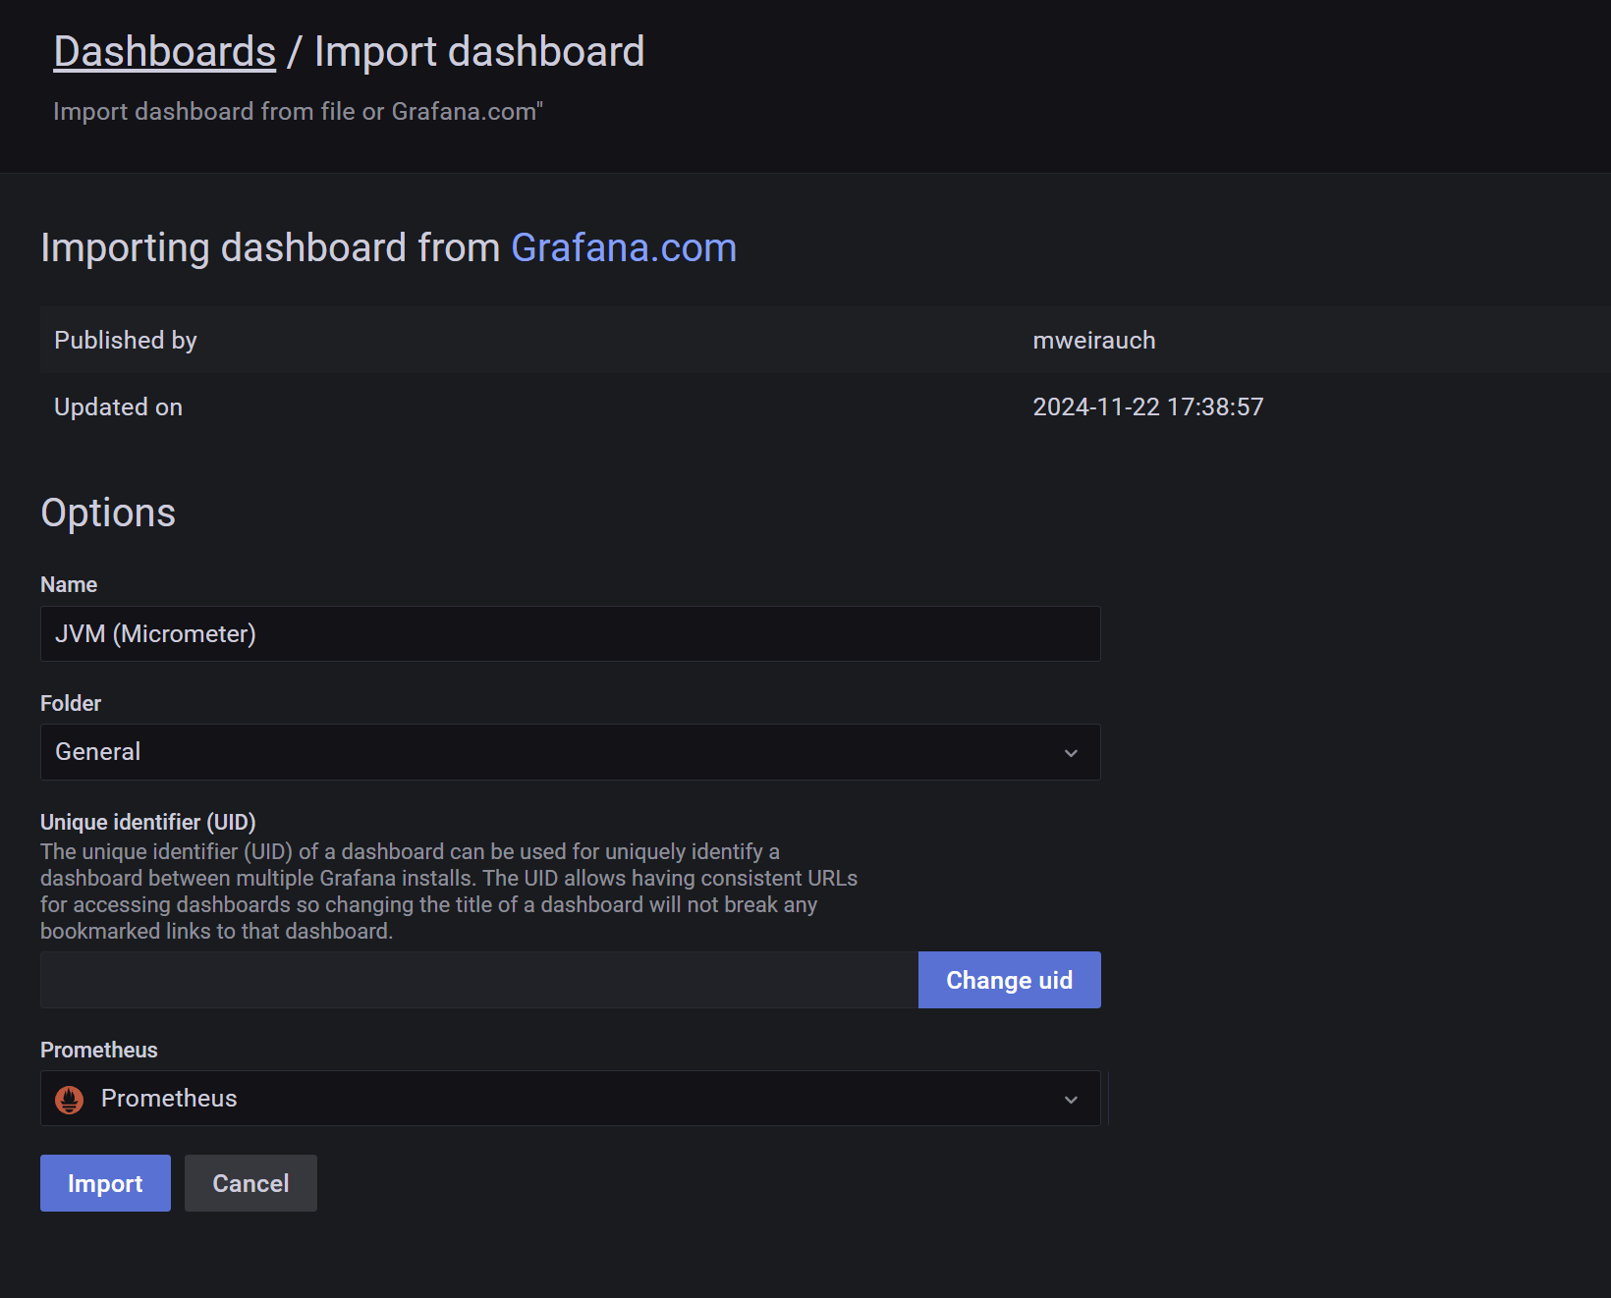Click the publisher name mweirauch

(x=1093, y=340)
